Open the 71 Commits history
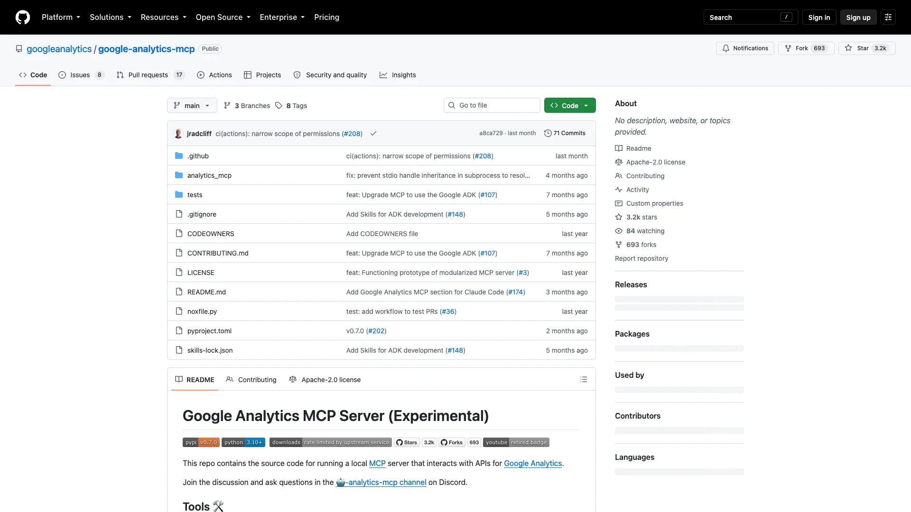Screen dimensions: 911x512 (x=565, y=133)
